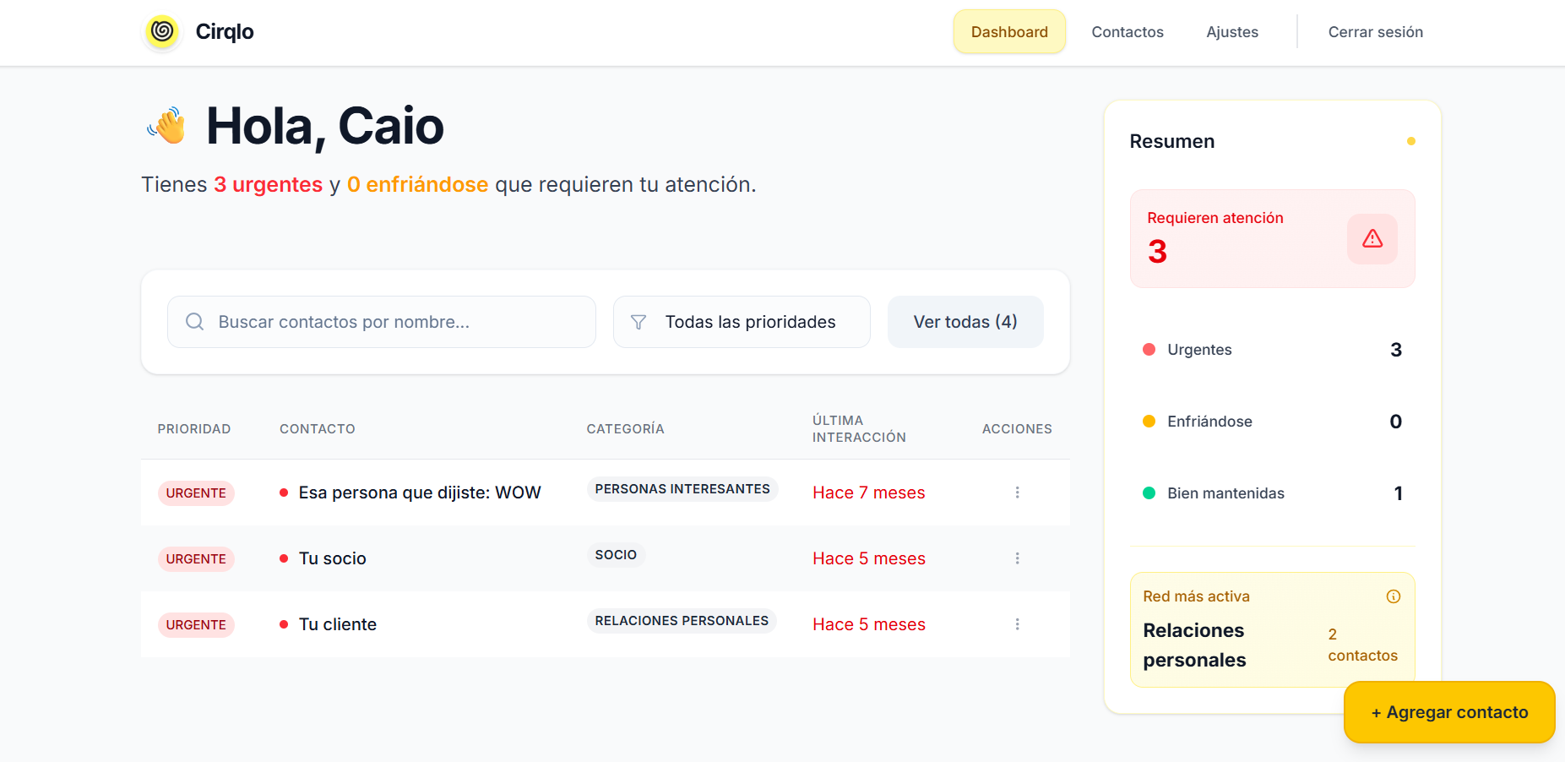Switch to the Contactos tab

click(1128, 32)
